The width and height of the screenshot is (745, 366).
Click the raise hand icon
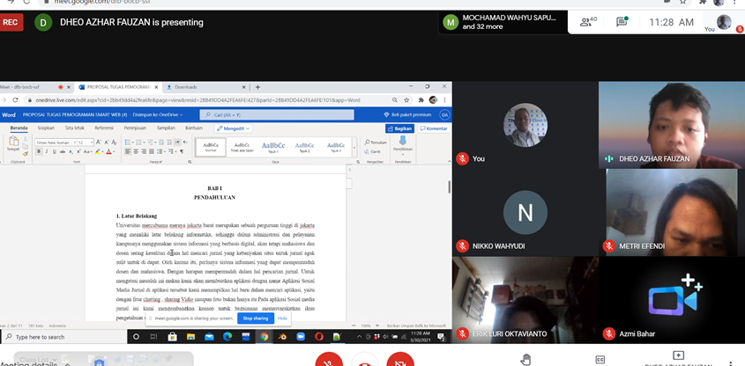[x=525, y=359]
